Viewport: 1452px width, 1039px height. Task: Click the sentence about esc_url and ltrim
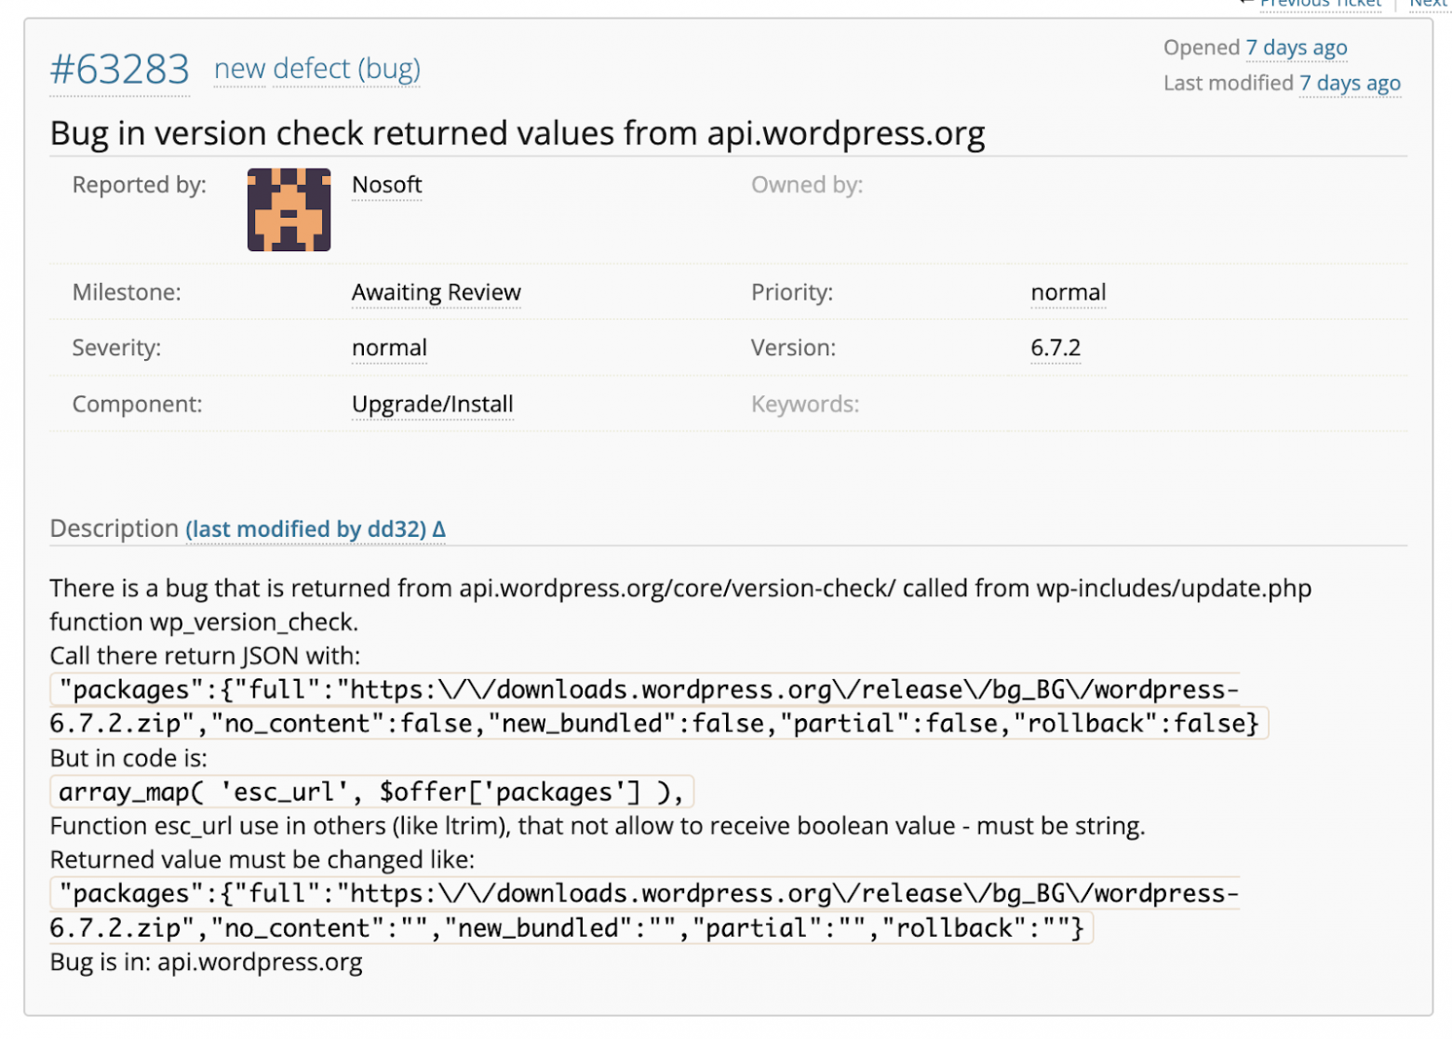click(598, 826)
